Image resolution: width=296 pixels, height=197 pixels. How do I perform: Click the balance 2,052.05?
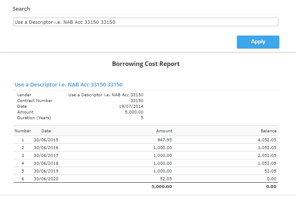pos(267,155)
